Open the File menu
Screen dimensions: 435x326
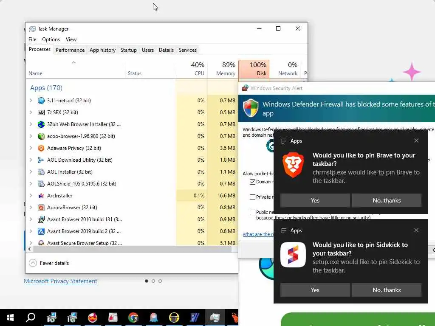[32, 39]
